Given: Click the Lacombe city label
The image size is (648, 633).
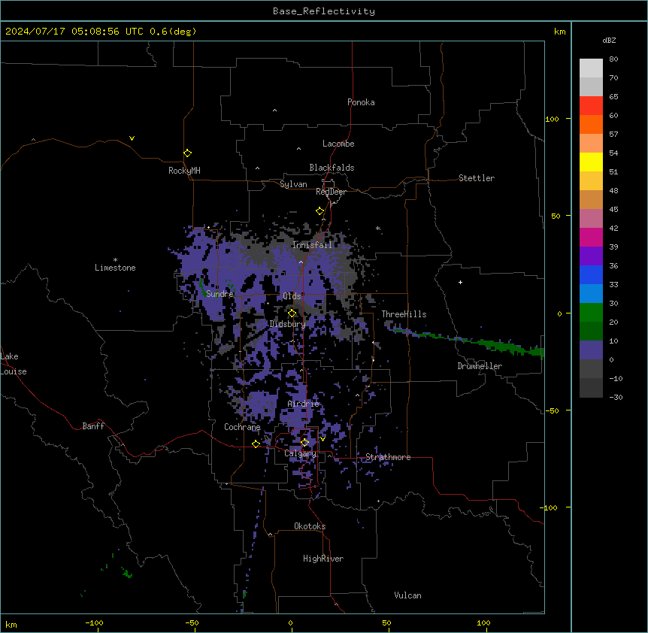Looking at the screenshot, I should tap(338, 144).
